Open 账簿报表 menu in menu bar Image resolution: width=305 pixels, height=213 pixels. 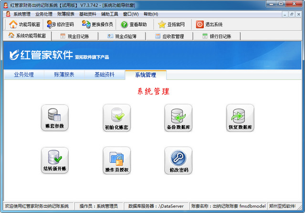pos(66,14)
